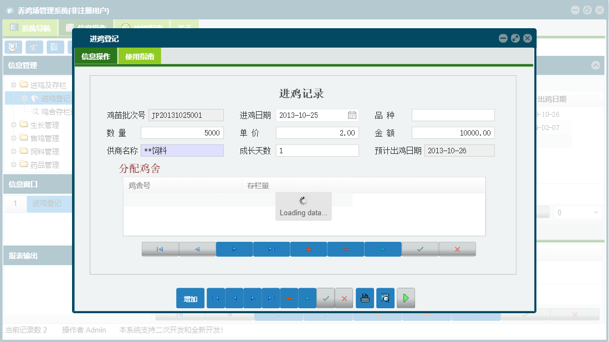Expand the 生长管理 tree node
The height and width of the screenshot is (342, 609).
tap(13, 125)
